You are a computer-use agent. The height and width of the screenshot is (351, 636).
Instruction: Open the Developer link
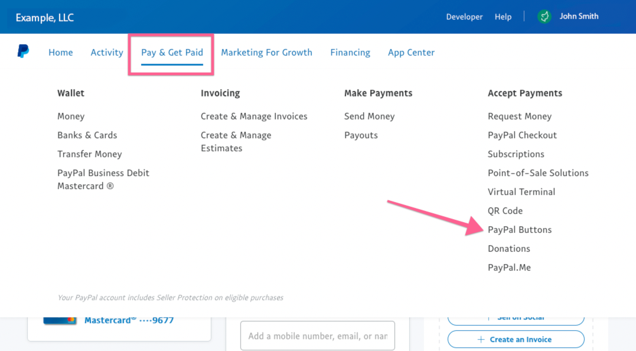point(464,17)
